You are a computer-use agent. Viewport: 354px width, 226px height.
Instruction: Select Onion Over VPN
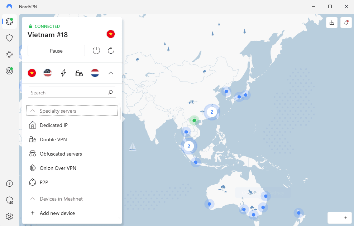click(72, 168)
